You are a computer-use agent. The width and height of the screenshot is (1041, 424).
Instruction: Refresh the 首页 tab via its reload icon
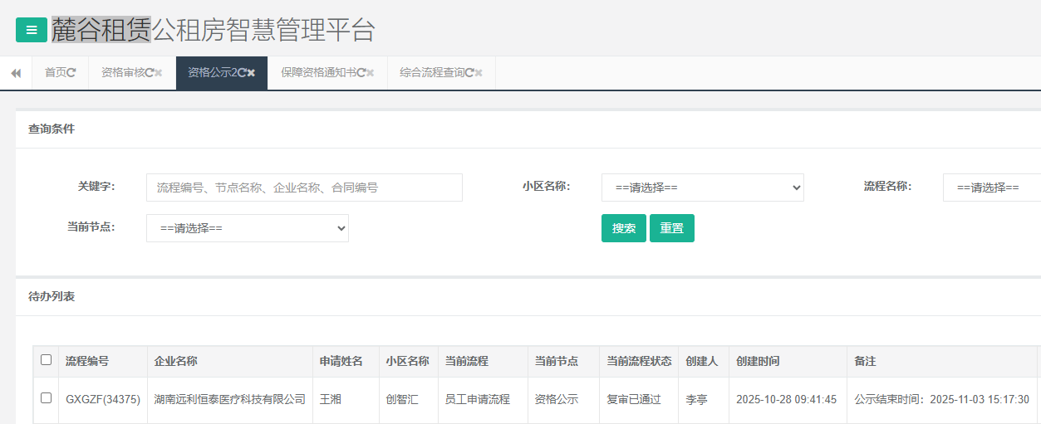[x=71, y=73]
